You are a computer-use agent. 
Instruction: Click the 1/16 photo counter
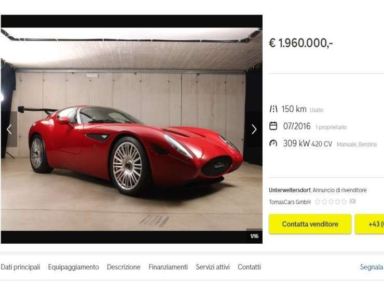click(254, 236)
